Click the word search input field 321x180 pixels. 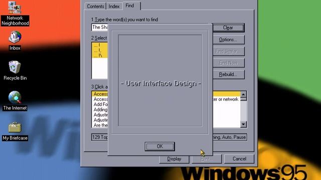point(100,27)
